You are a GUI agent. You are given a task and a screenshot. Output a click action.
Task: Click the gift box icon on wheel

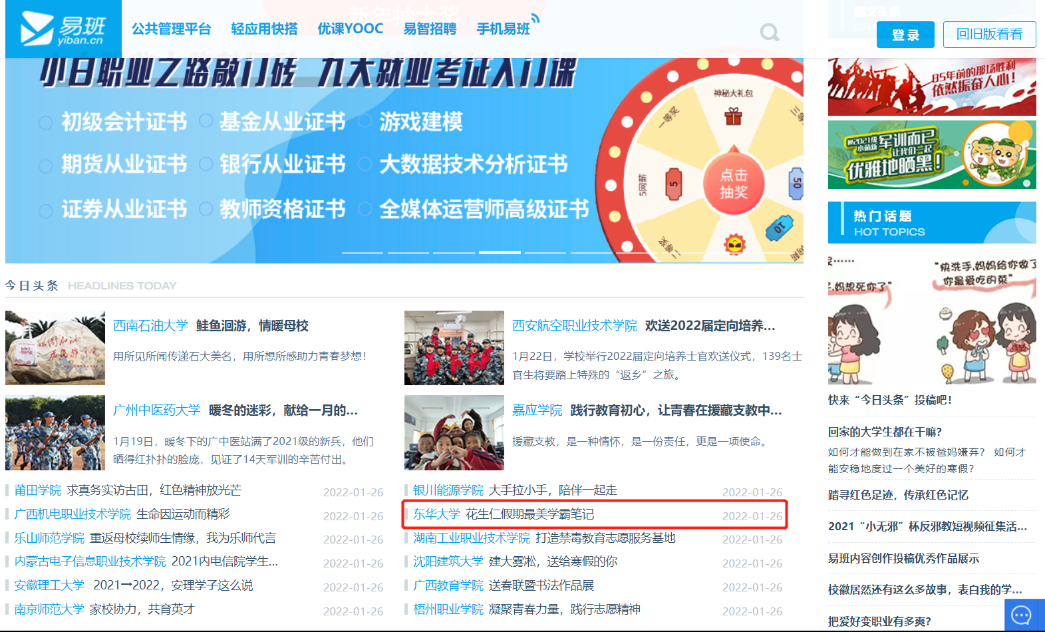[x=733, y=117]
